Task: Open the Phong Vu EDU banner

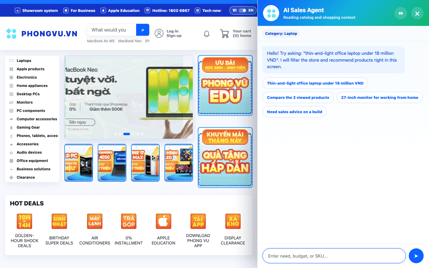Action: pos(225,85)
